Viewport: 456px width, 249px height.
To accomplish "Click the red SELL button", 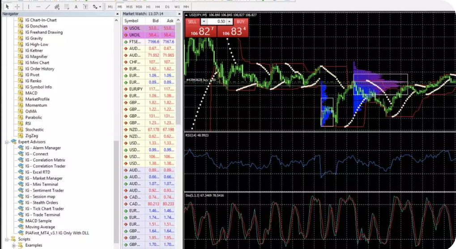I will pos(192,21).
